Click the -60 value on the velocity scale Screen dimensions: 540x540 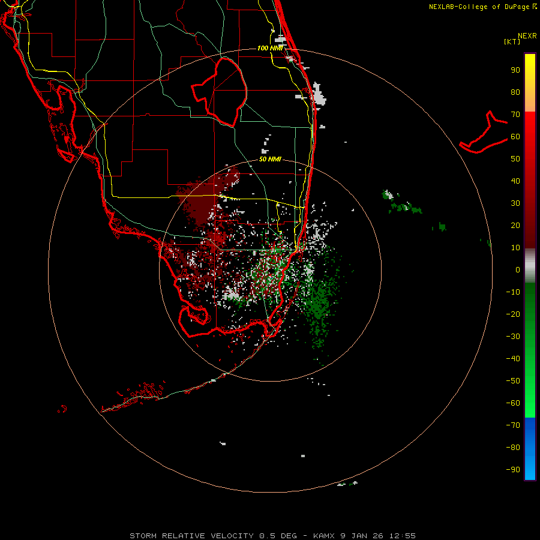(x=513, y=403)
